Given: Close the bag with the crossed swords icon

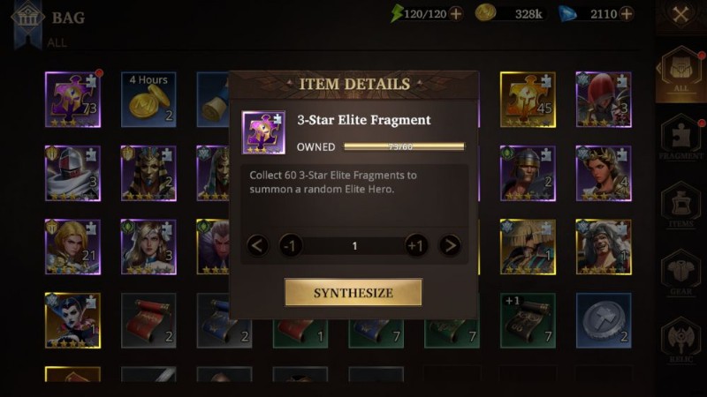Looking at the screenshot, I should click(680, 15).
